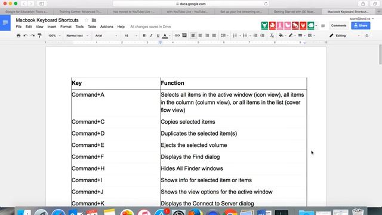The width and height of the screenshot is (382, 215).
Task: Open the Format menu
Action: pyautogui.click(x=66, y=26)
